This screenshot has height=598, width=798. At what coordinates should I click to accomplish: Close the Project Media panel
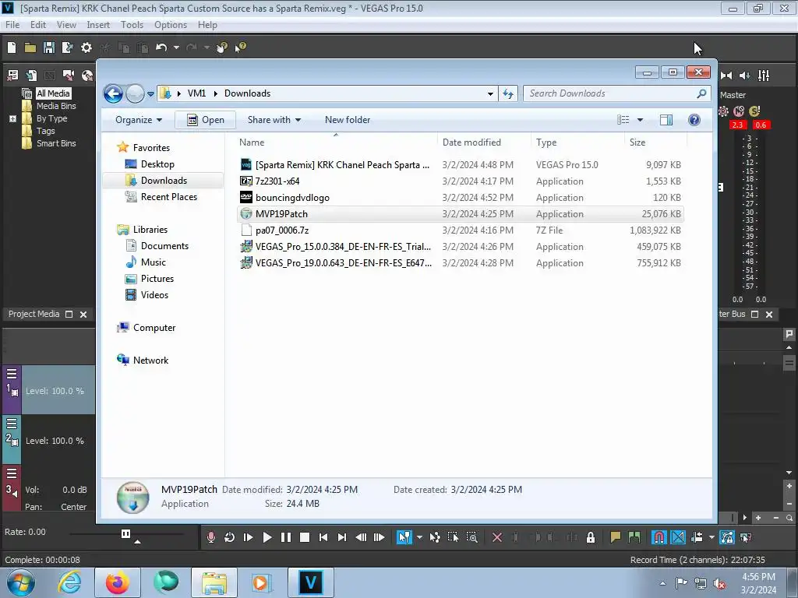[x=83, y=315]
